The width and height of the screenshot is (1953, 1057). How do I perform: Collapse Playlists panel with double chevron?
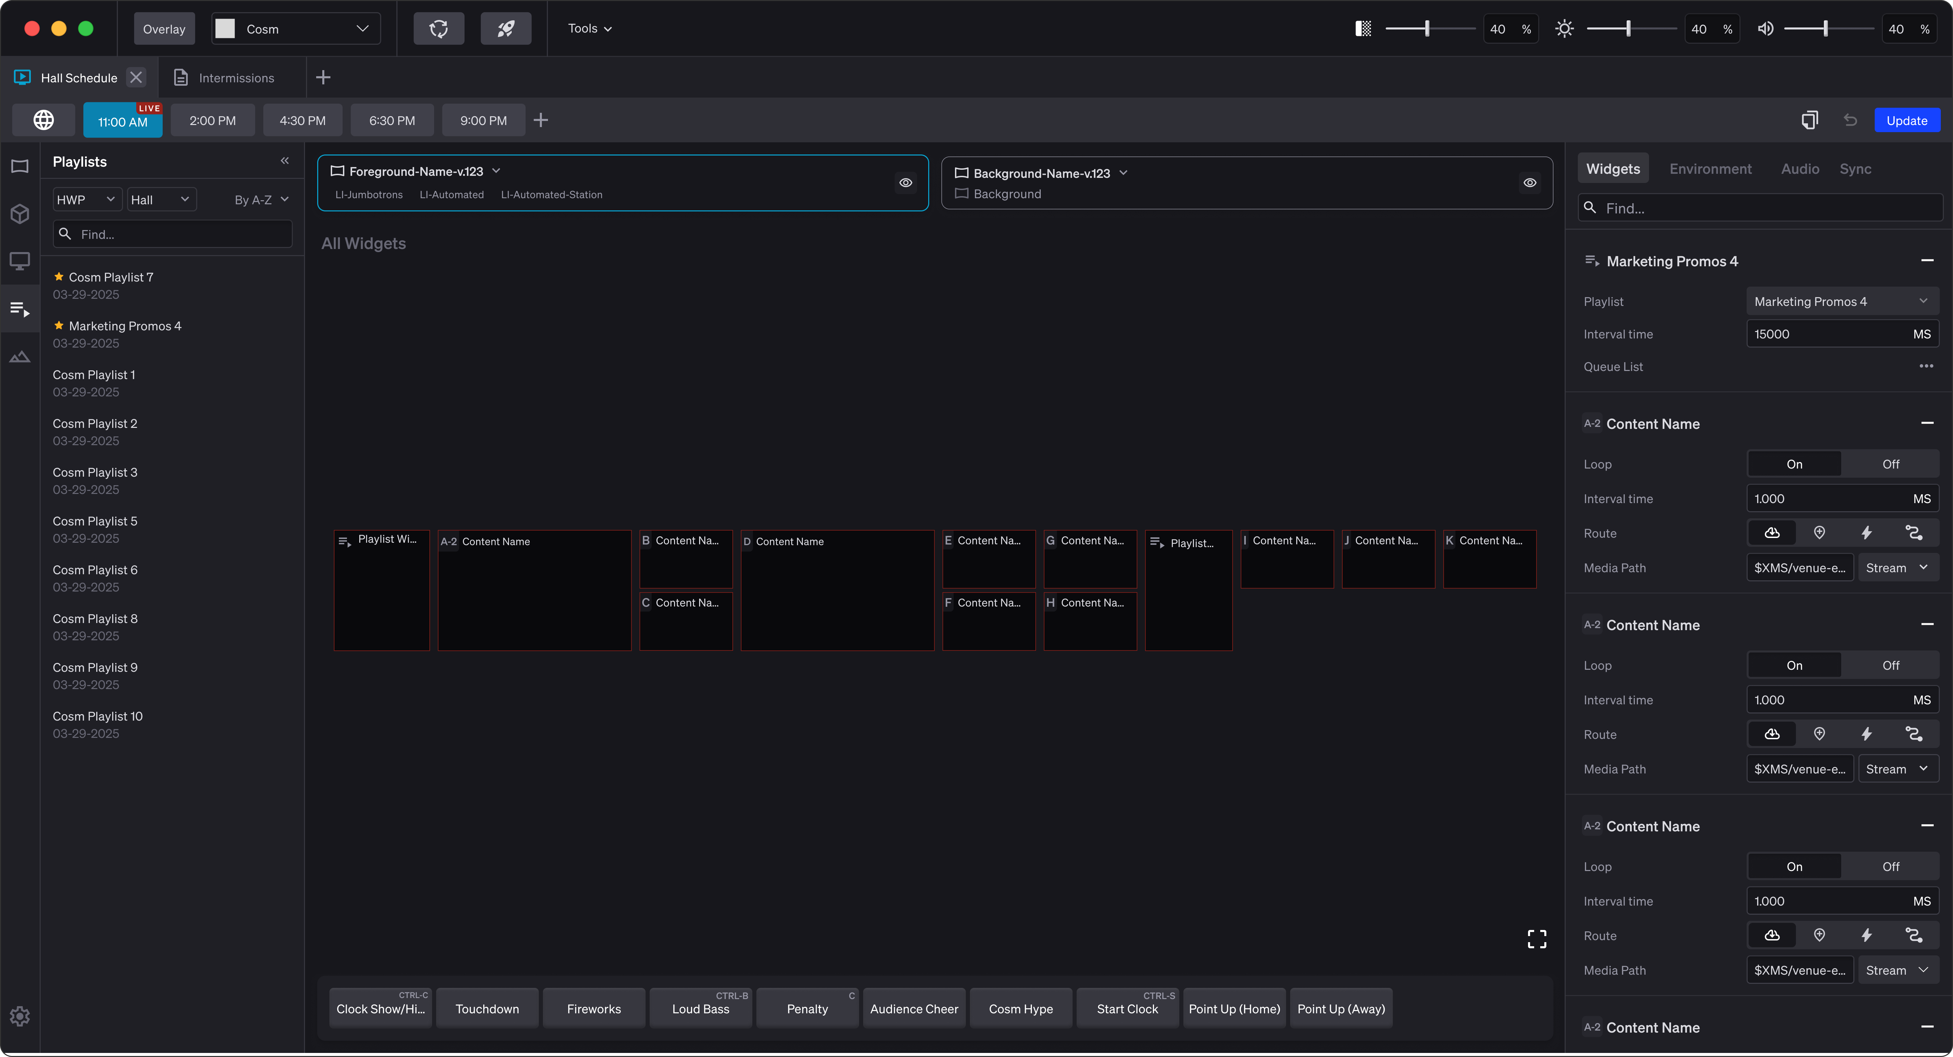pyautogui.click(x=284, y=161)
